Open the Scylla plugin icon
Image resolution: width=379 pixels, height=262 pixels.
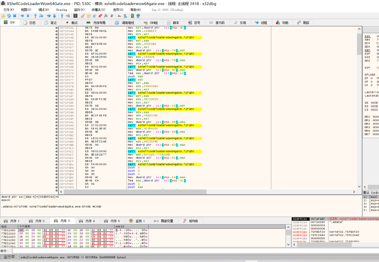tap(75, 16)
